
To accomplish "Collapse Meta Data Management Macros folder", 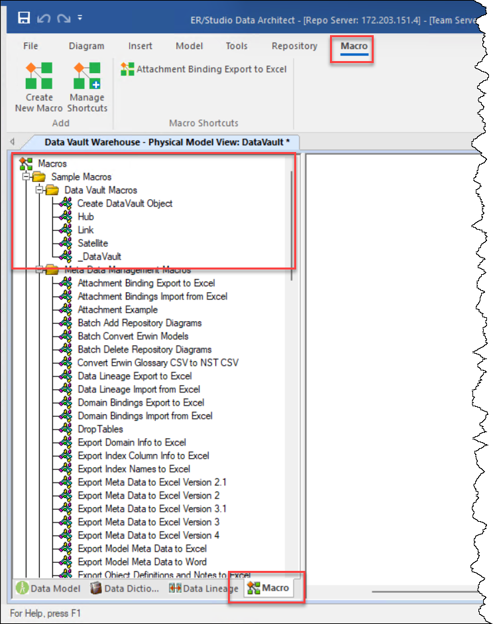I will [x=39, y=270].
